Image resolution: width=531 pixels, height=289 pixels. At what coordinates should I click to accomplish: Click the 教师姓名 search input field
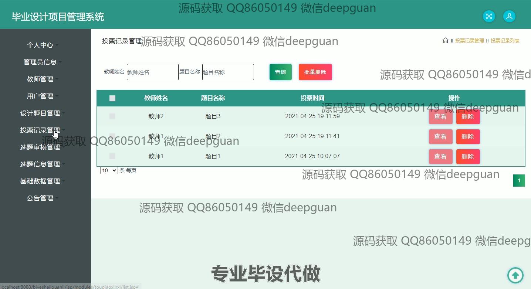[x=152, y=72]
